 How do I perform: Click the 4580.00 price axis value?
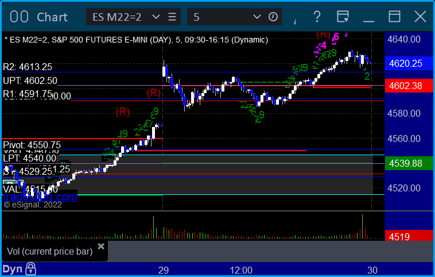(x=403, y=113)
